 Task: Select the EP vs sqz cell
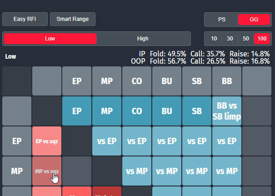coord(47,141)
